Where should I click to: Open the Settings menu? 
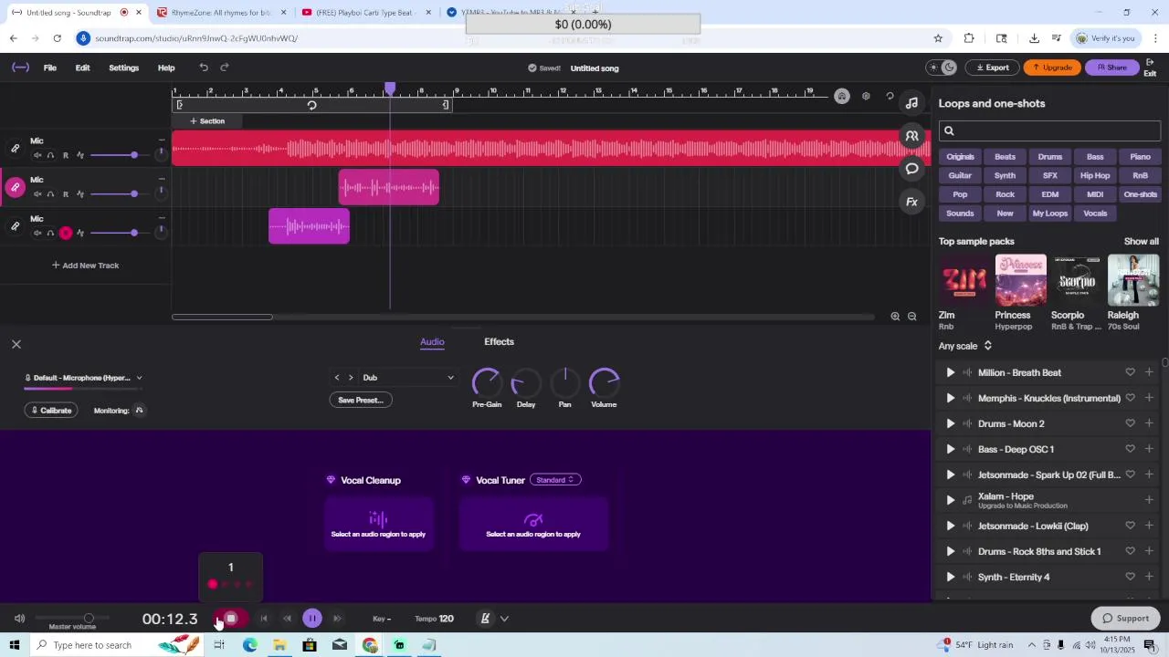pos(124,68)
